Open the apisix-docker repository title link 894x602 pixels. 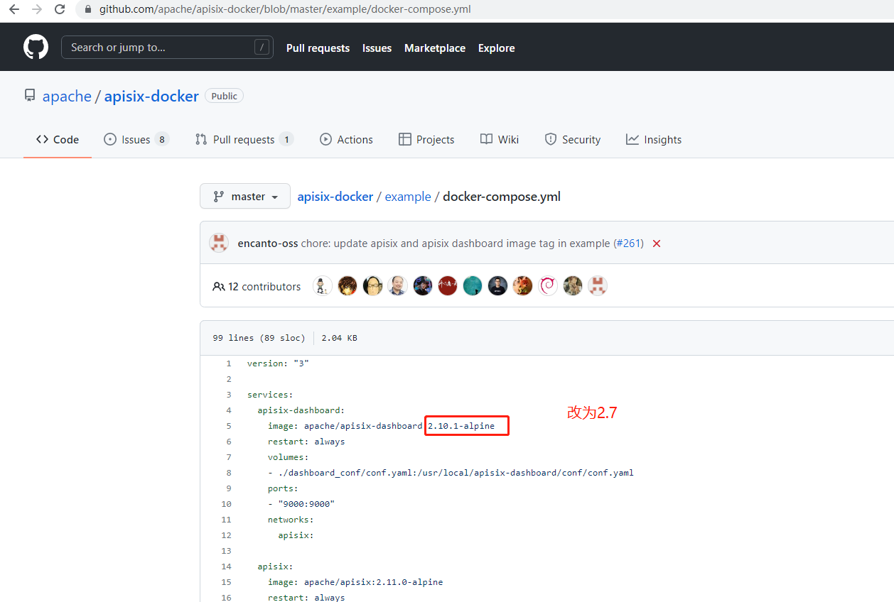click(x=151, y=97)
